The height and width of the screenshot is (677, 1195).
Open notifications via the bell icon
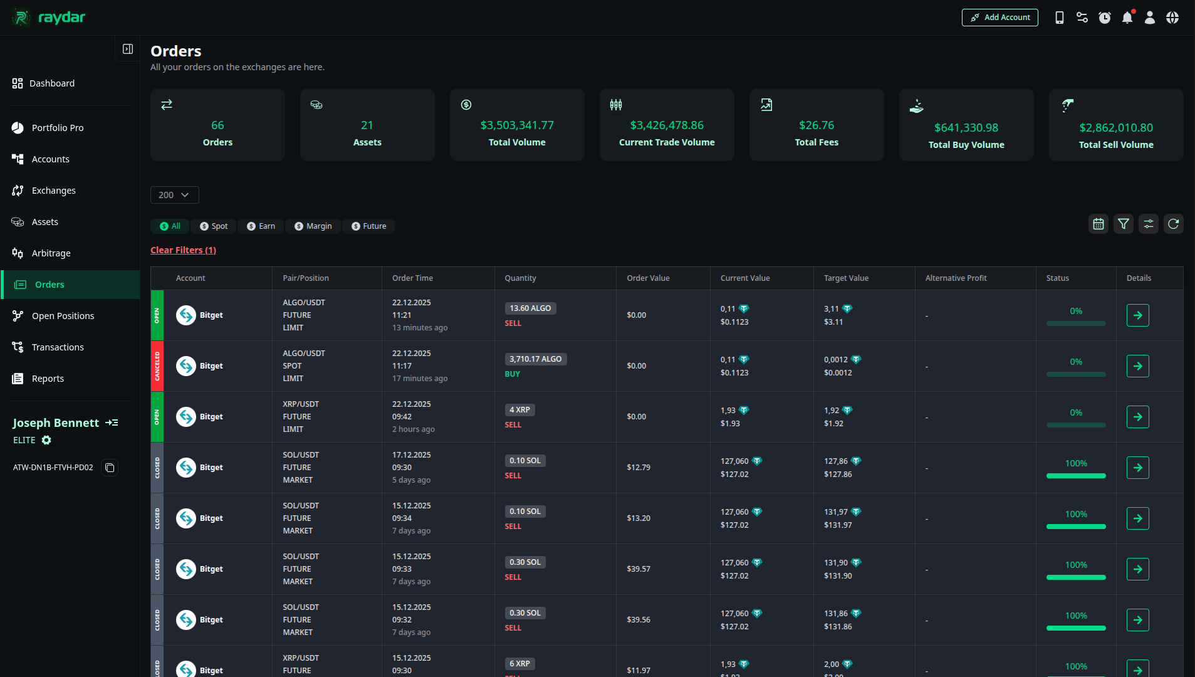1127,18
